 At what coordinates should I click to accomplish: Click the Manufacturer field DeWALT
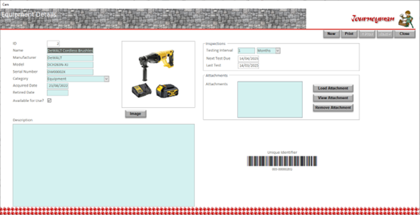point(70,57)
